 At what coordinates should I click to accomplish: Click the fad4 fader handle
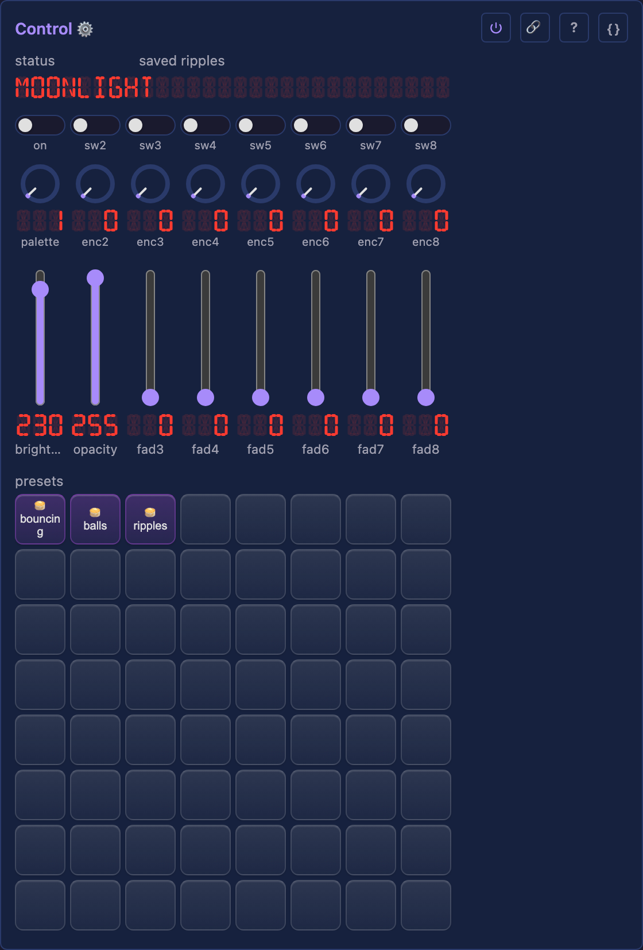pos(206,397)
